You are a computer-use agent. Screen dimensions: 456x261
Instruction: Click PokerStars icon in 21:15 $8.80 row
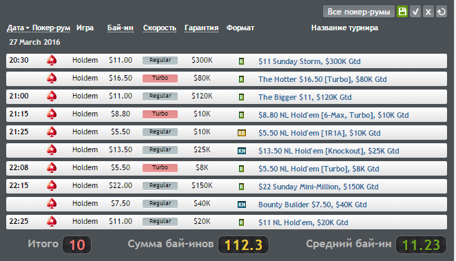[52, 114]
